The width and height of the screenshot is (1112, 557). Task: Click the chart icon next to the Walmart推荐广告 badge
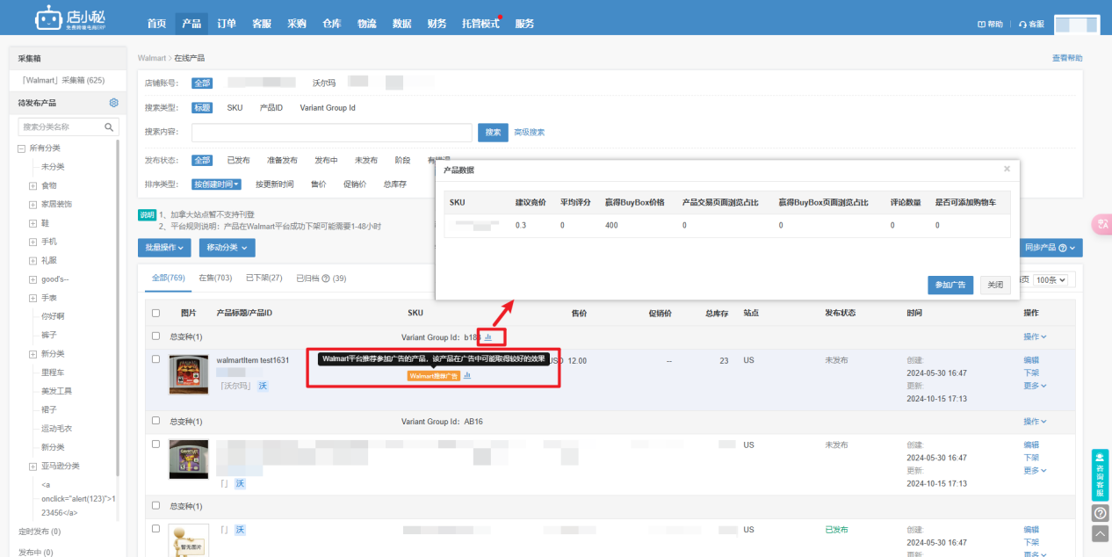point(467,375)
